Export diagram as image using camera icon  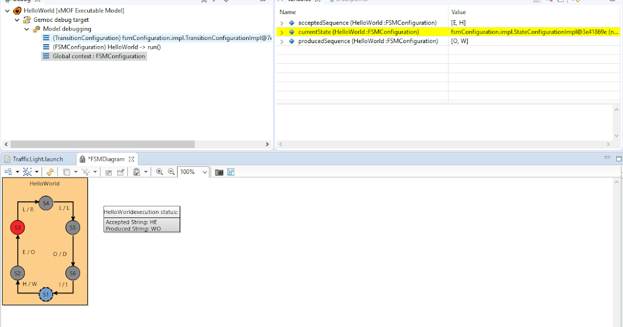[x=218, y=172]
